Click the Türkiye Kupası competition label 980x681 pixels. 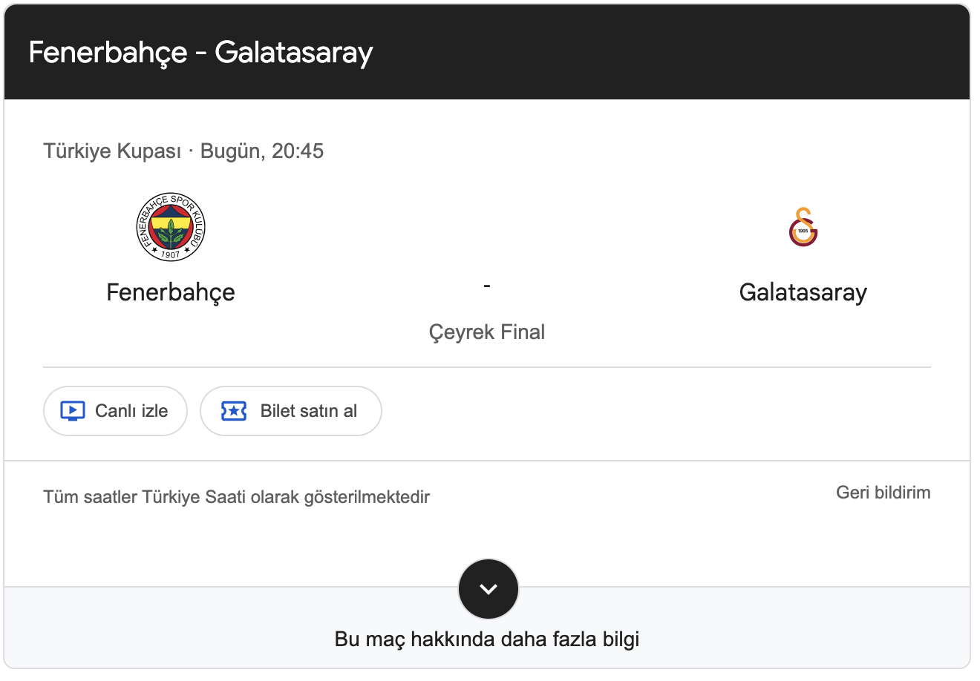pos(112,151)
